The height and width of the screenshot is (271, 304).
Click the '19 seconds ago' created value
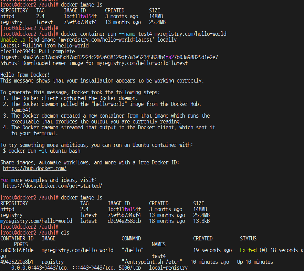212,250
